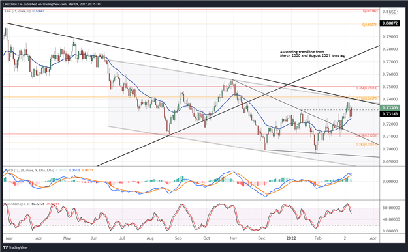Click the 0.618 (0.71205) Fibonacci label
Screen dimensions: 408x252
(x=366, y=135)
